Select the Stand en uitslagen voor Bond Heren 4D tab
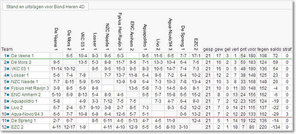 click(x=45, y=7)
